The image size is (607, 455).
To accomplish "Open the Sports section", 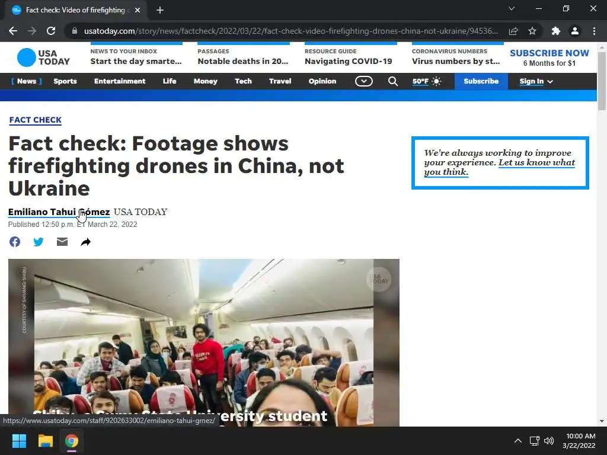I will pyautogui.click(x=65, y=81).
